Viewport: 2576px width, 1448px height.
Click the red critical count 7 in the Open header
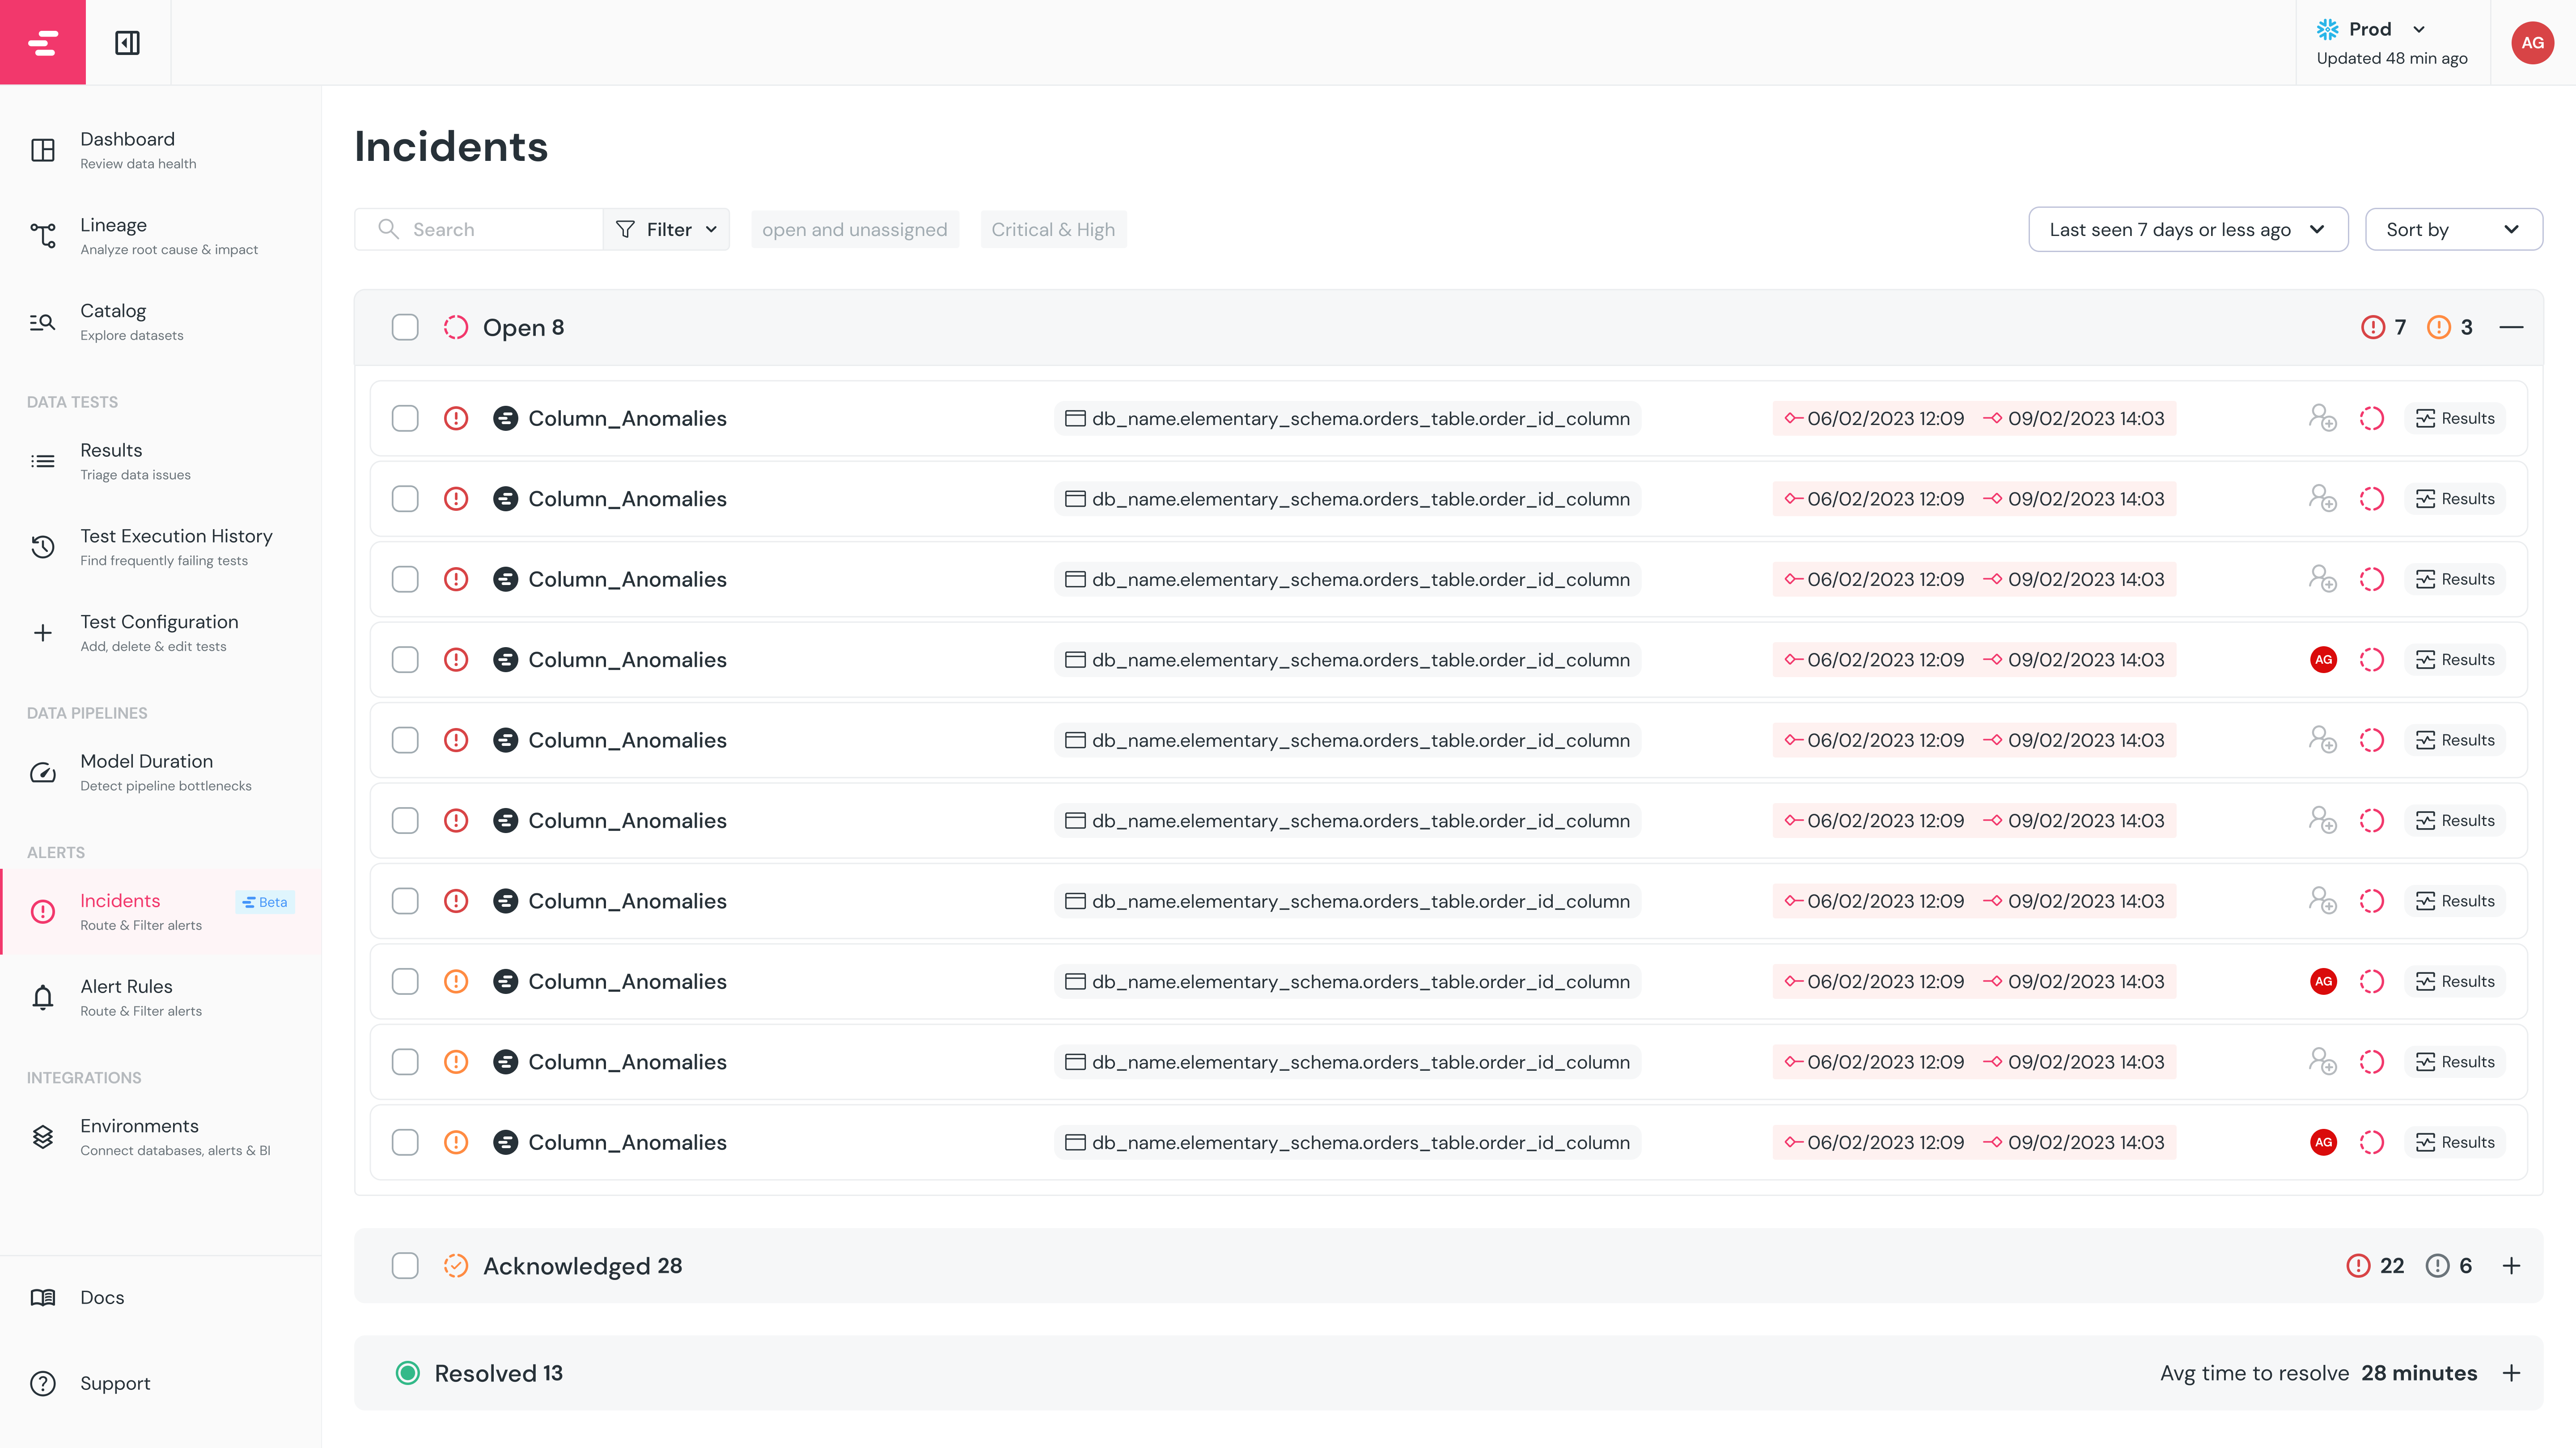(2383, 327)
